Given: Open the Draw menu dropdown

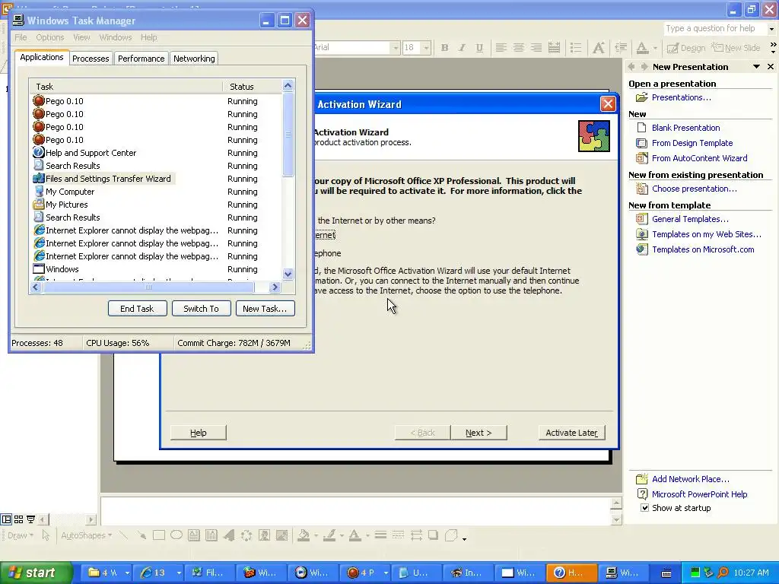Looking at the screenshot, I should 20,535.
